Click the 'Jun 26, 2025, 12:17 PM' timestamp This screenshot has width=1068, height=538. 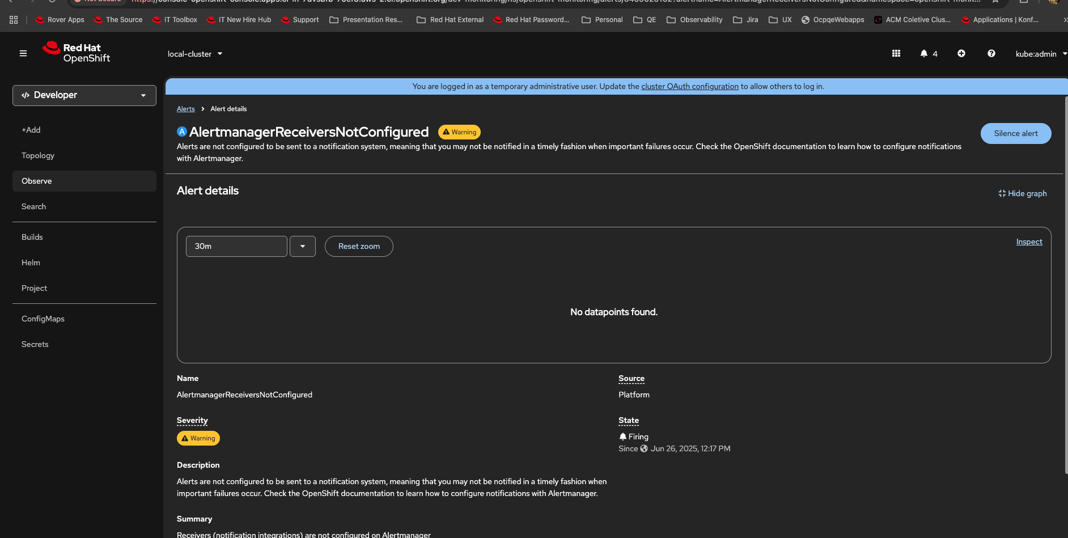(690, 448)
